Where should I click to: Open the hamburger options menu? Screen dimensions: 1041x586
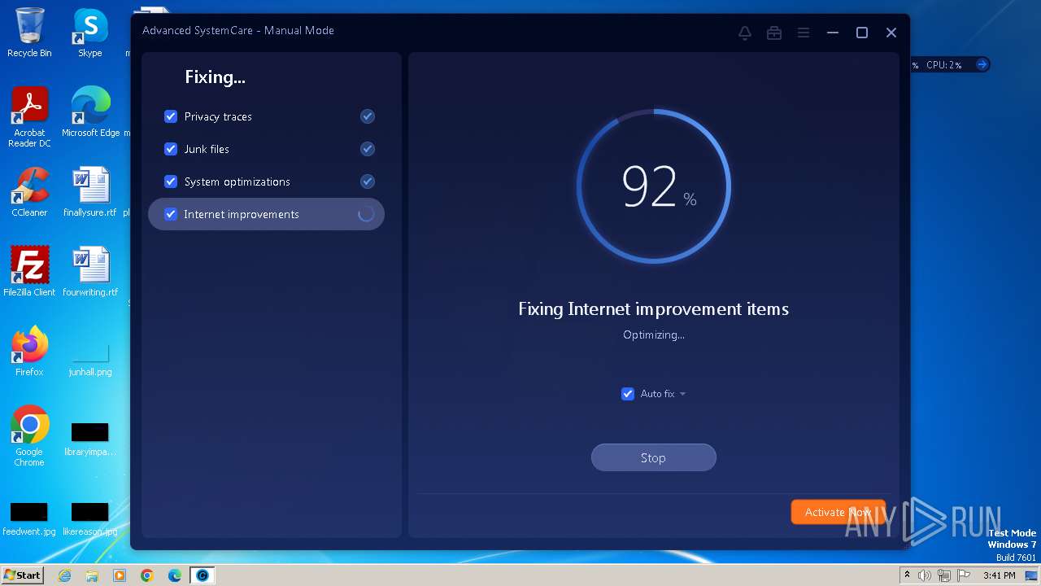[x=803, y=33]
